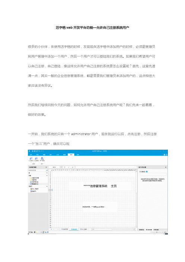
Task: Expand the 内建页面 folder
Action: 29,180
